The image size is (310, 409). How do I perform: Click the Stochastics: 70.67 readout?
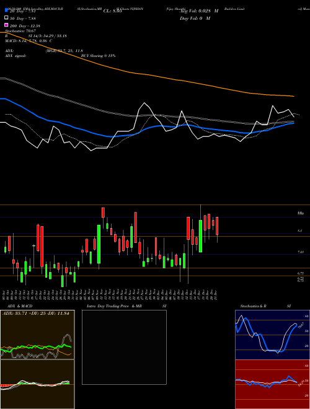point(20,31)
